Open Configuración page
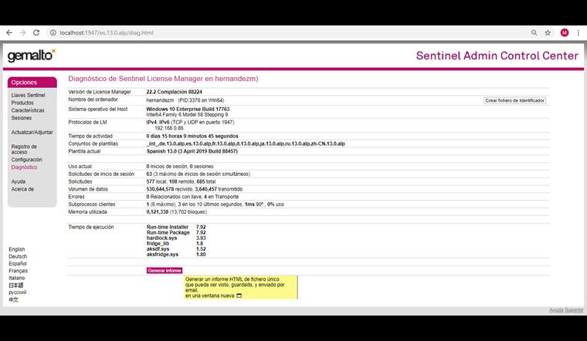 coord(26,160)
